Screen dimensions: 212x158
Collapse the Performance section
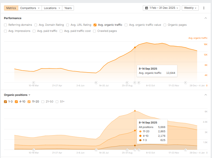[206, 18]
